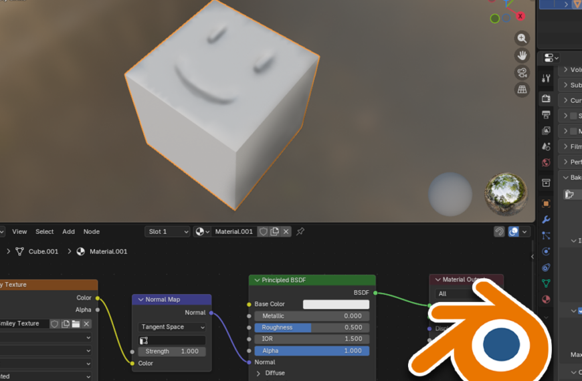The height and width of the screenshot is (381, 582).
Task: Tick the checkbox beside the M panel
Action: pyautogui.click(x=573, y=131)
